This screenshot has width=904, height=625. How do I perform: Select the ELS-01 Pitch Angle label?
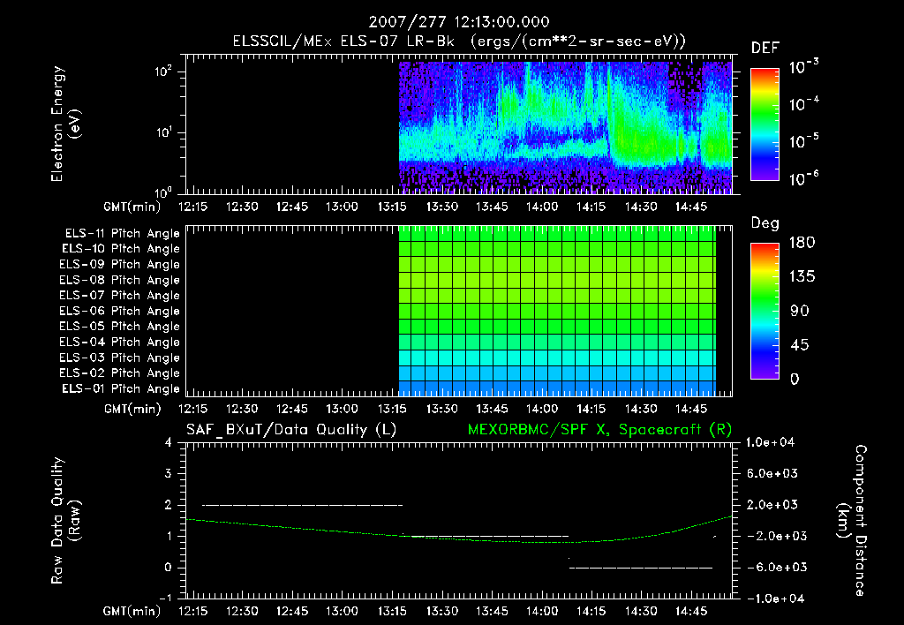(x=121, y=388)
